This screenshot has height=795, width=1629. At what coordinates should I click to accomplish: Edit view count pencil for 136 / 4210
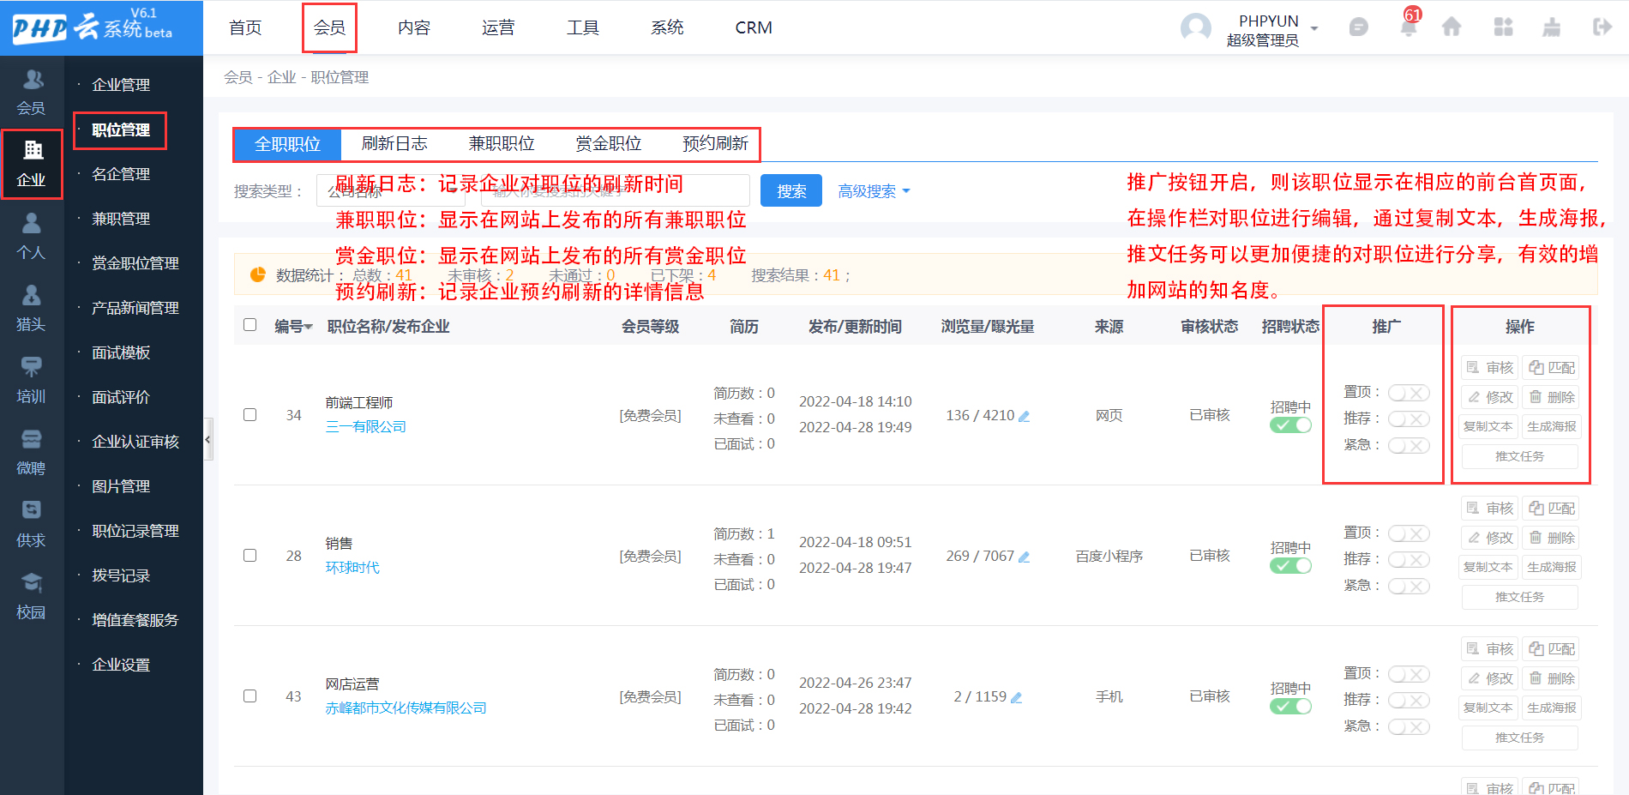[x=1024, y=416]
